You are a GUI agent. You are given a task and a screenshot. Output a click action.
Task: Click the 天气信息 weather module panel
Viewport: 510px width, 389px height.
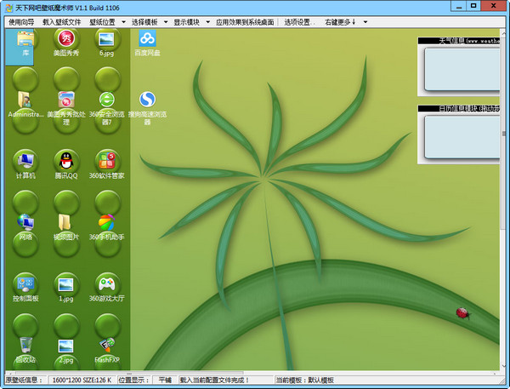[x=462, y=70]
